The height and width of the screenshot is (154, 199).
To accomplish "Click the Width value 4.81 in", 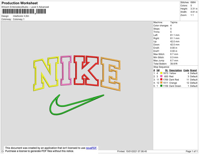I will (194, 12).
